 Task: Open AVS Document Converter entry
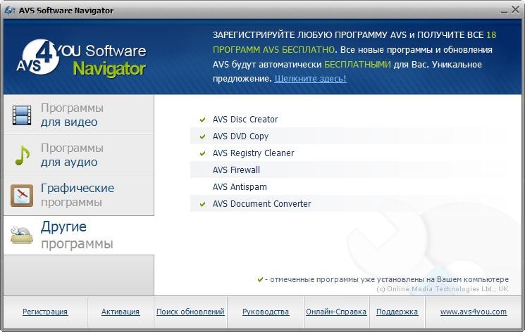262,203
